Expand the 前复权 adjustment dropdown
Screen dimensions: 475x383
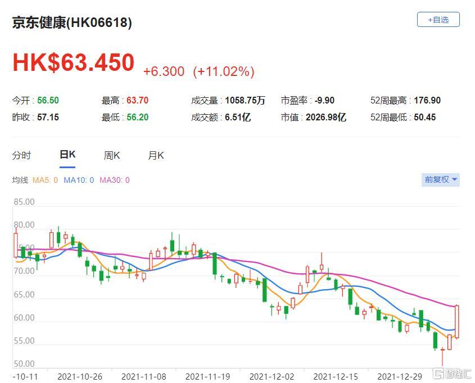(441, 179)
